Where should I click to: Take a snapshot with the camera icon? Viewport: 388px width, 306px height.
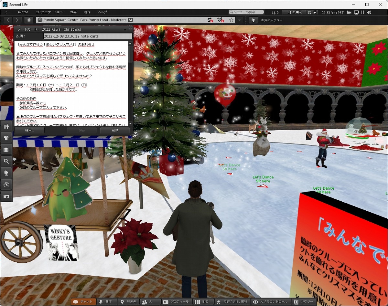click(x=6, y=196)
